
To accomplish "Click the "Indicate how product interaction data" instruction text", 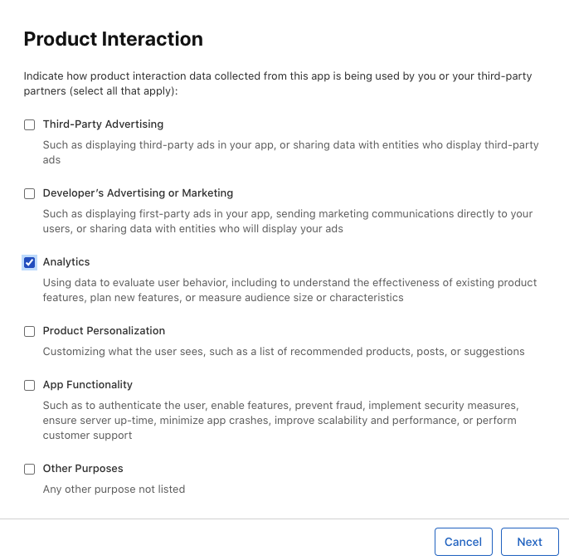I will [277, 83].
